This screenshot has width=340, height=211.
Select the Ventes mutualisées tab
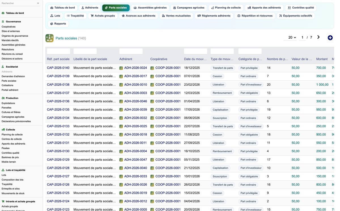pos(176,16)
